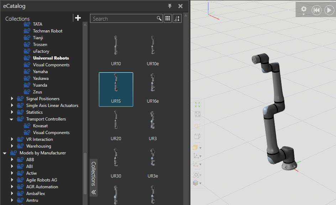The width and height of the screenshot is (336, 205).
Task: Click the simulation settings gear icon
Action: coord(304,10)
